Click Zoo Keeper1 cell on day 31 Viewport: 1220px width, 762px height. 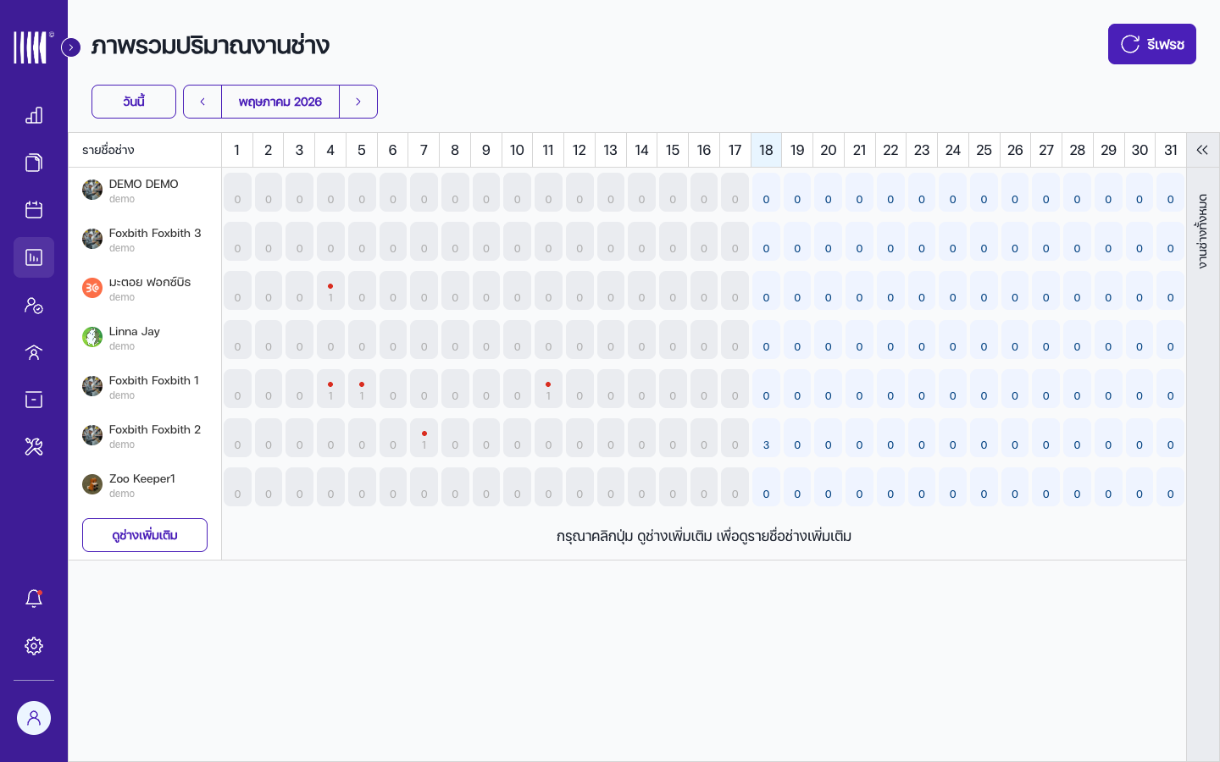pos(1171,486)
